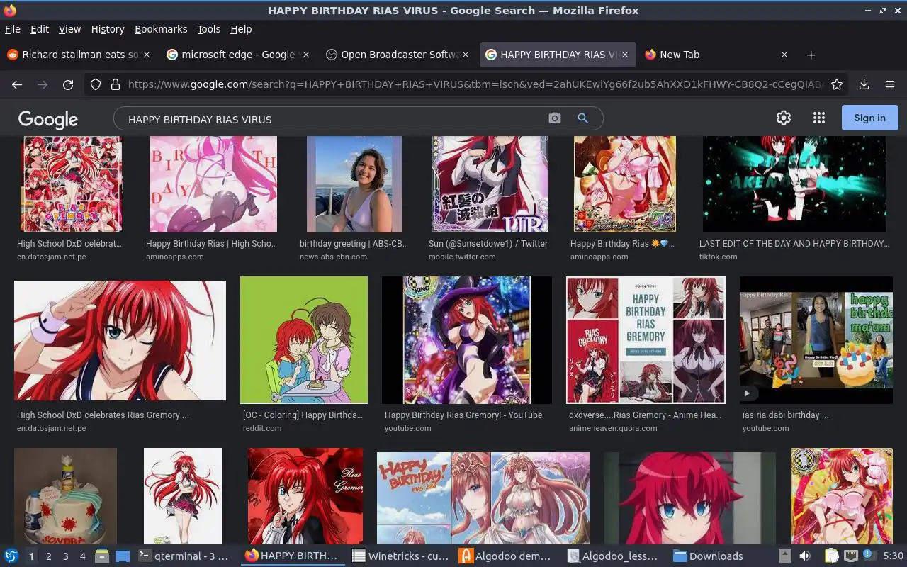Image resolution: width=907 pixels, height=567 pixels.
Task: Click the Sign in button
Action: point(869,118)
